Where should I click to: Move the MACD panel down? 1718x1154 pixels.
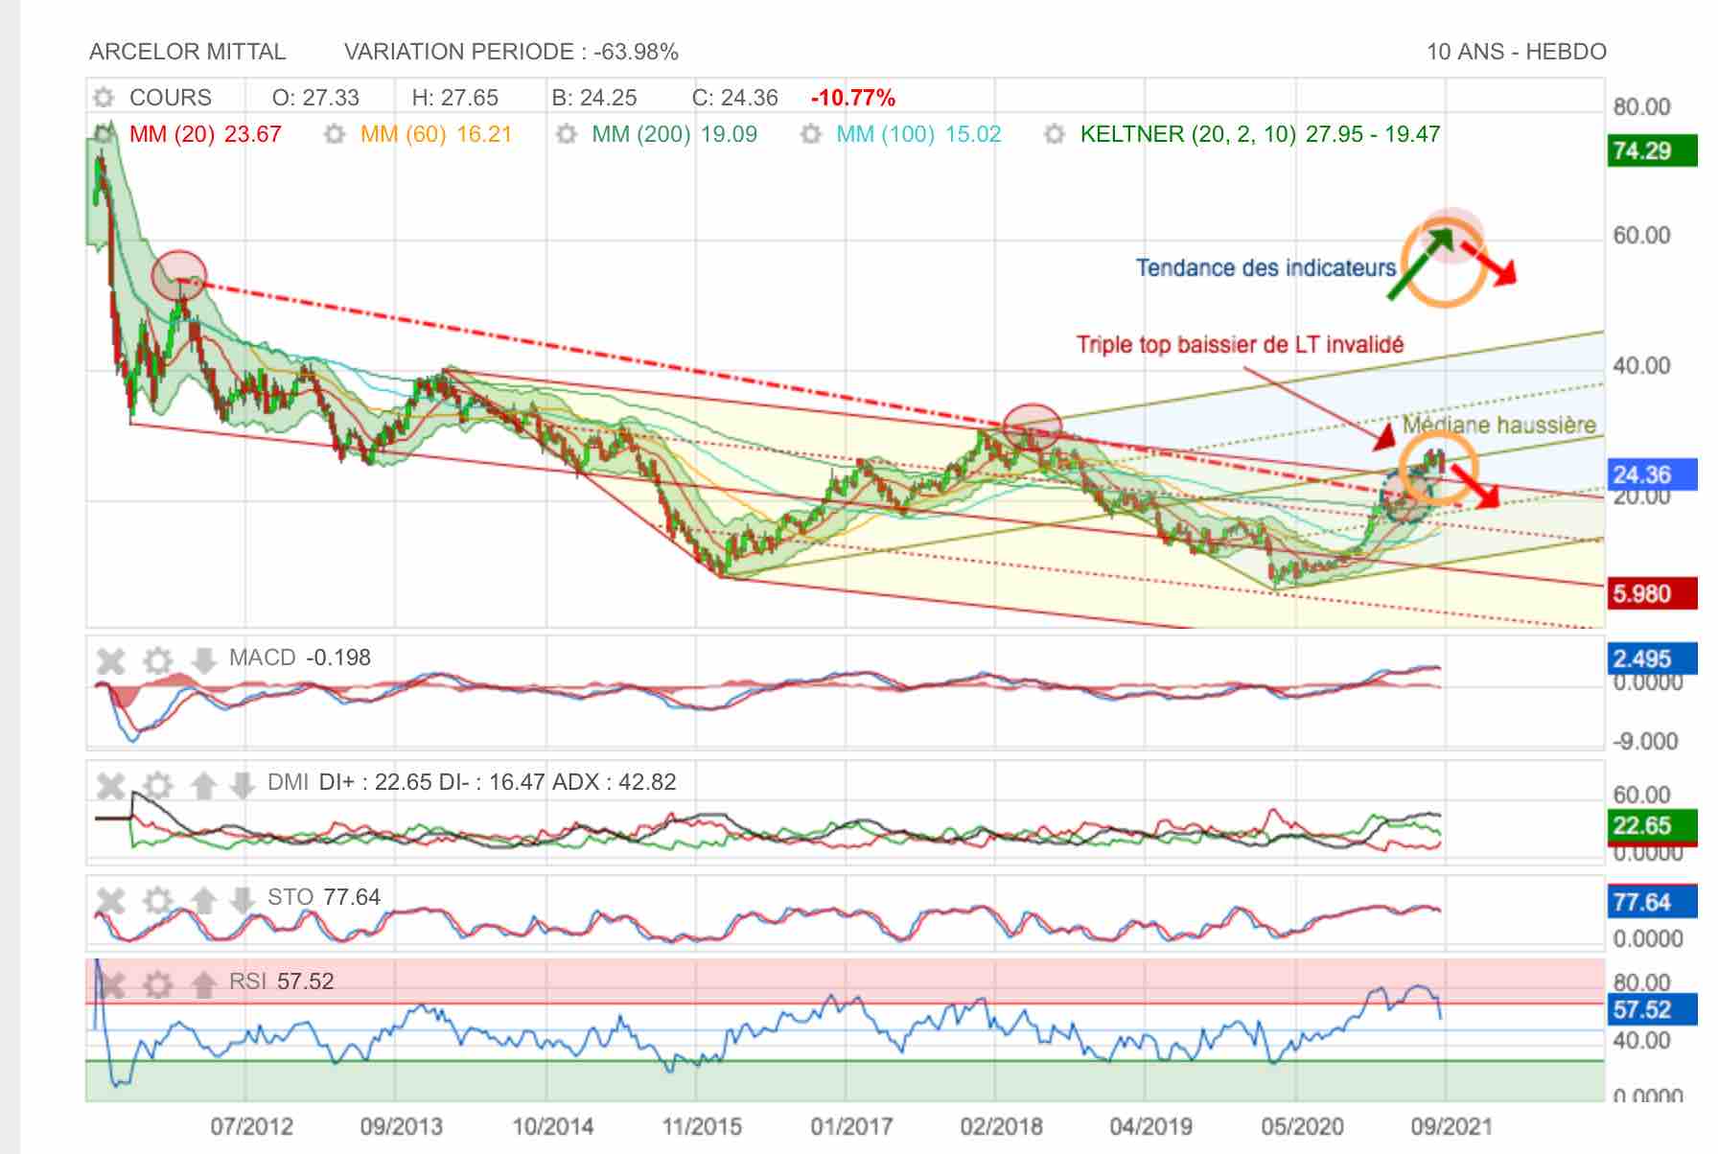(x=203, y=660)
